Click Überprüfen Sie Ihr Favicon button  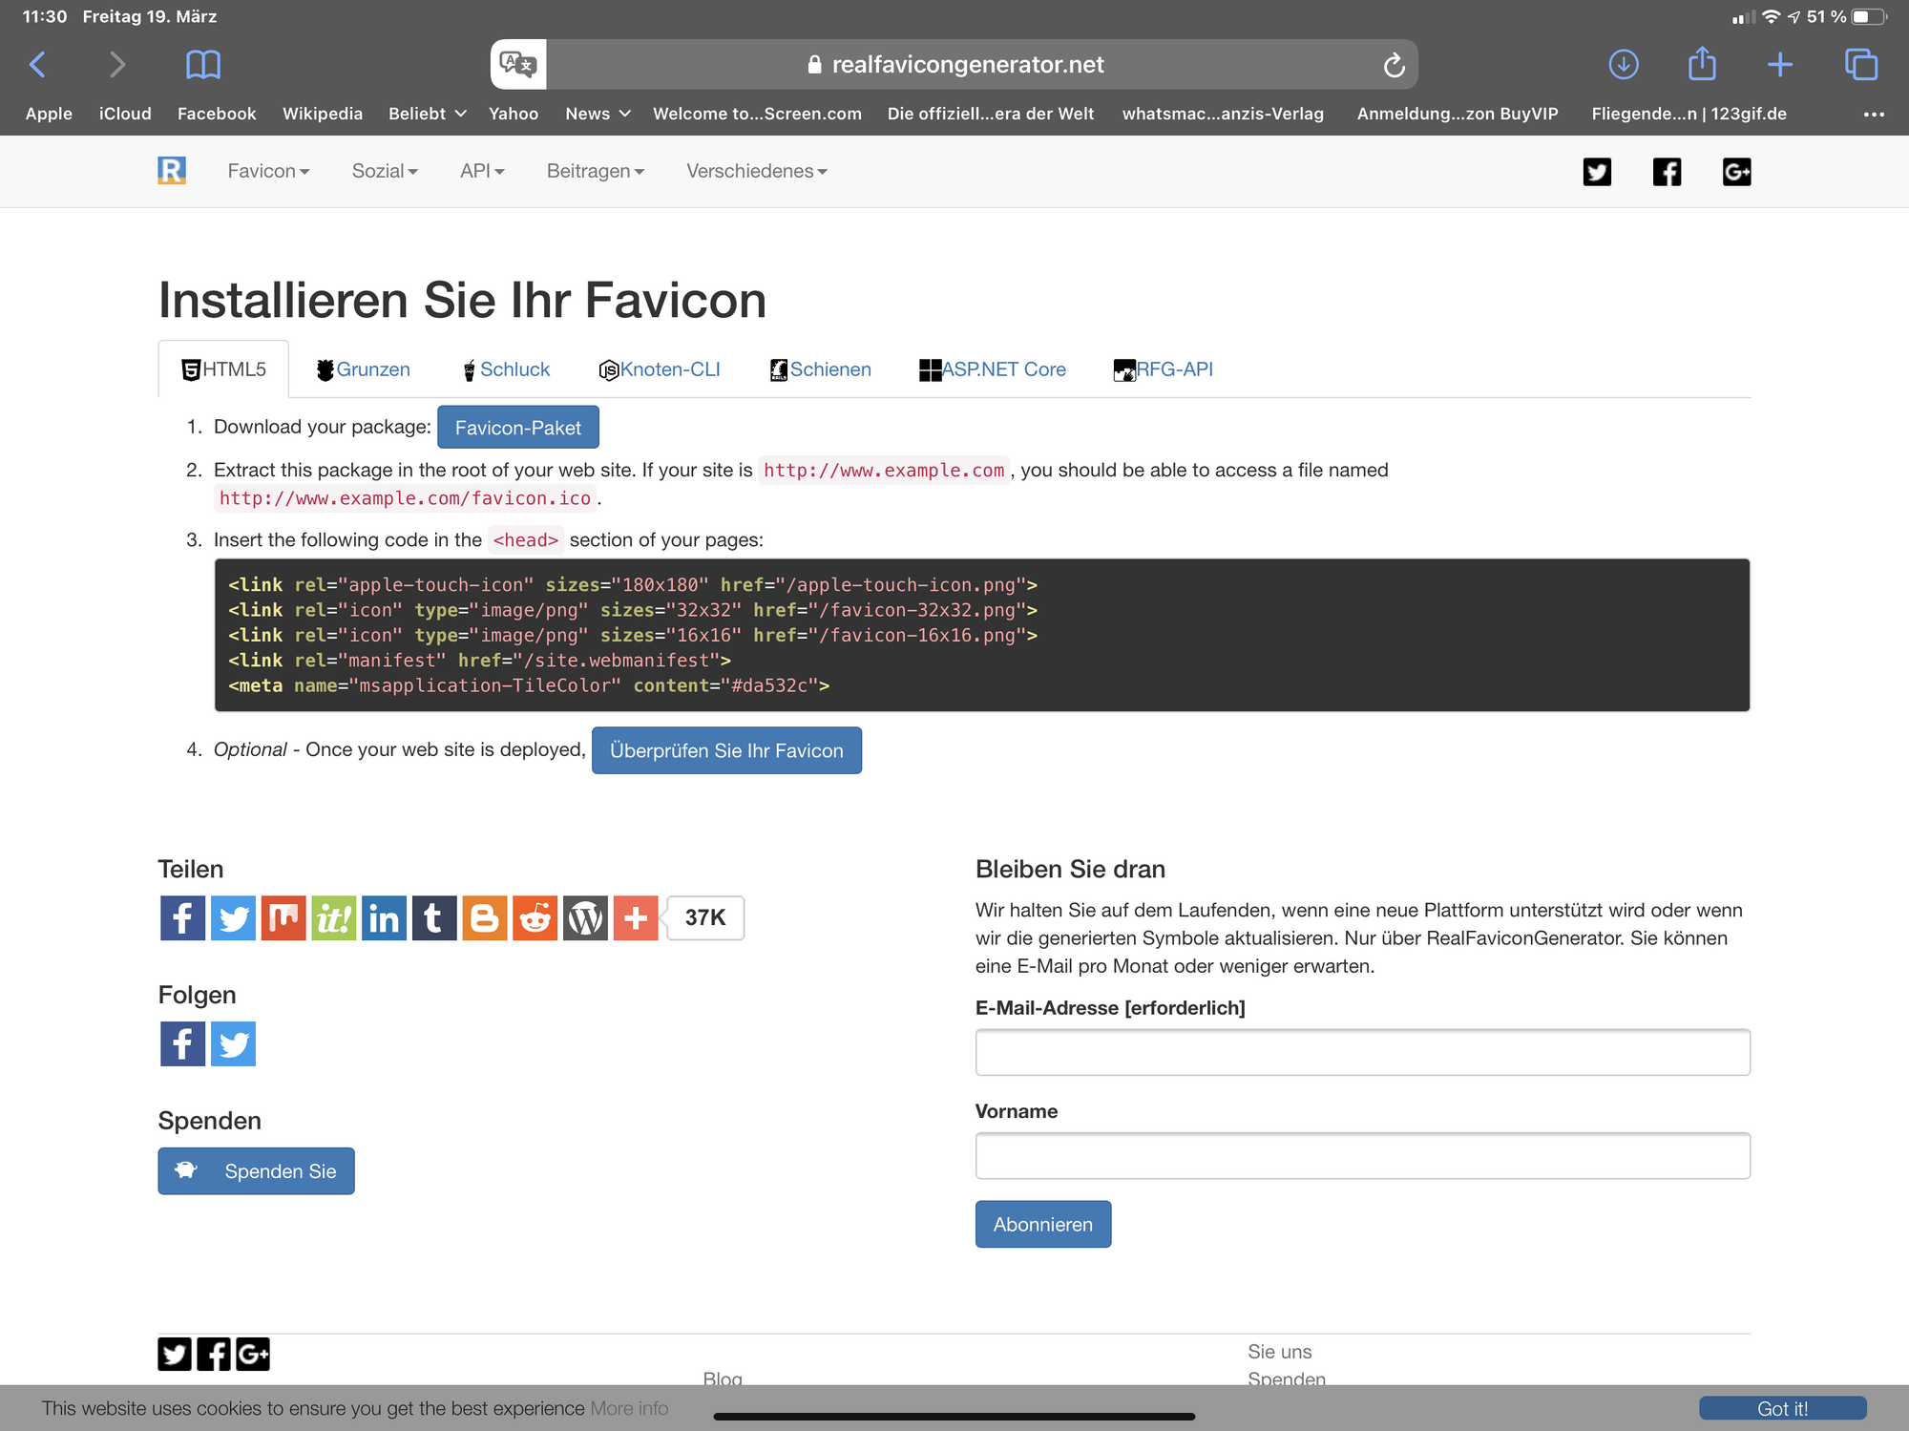tap(726, 750)
